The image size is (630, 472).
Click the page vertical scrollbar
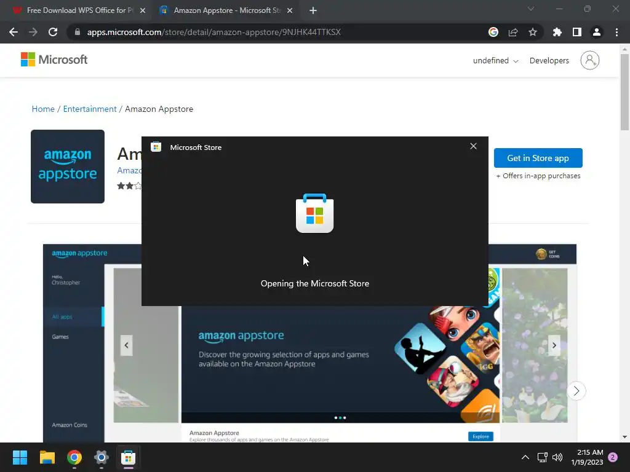(624, 92)
